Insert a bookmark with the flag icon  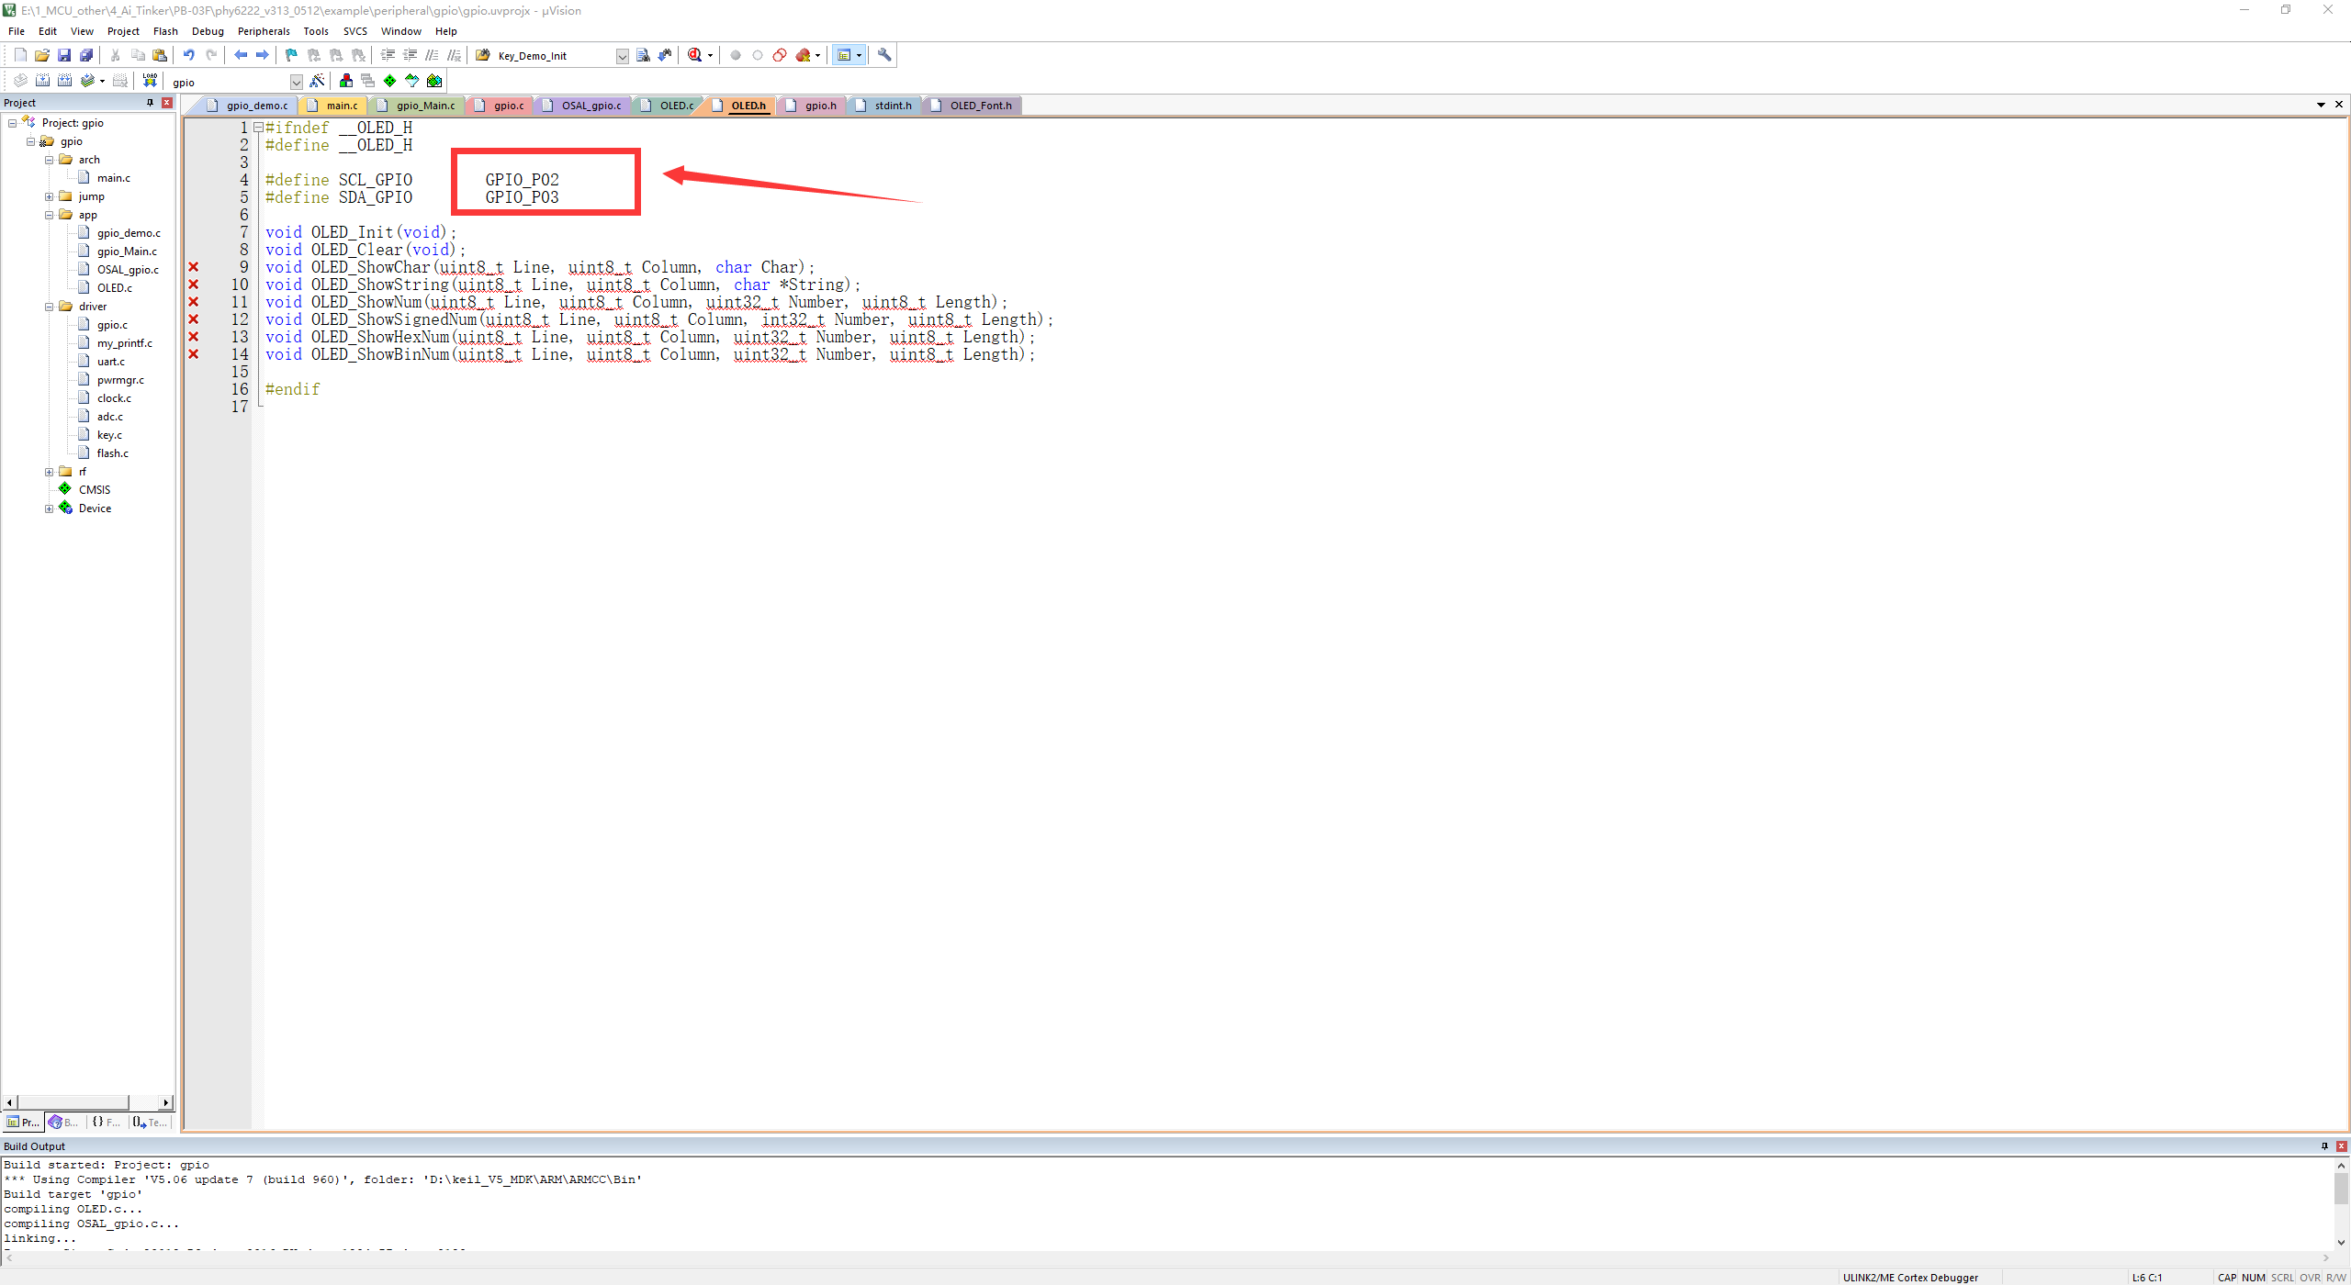[x=292, y=55]
